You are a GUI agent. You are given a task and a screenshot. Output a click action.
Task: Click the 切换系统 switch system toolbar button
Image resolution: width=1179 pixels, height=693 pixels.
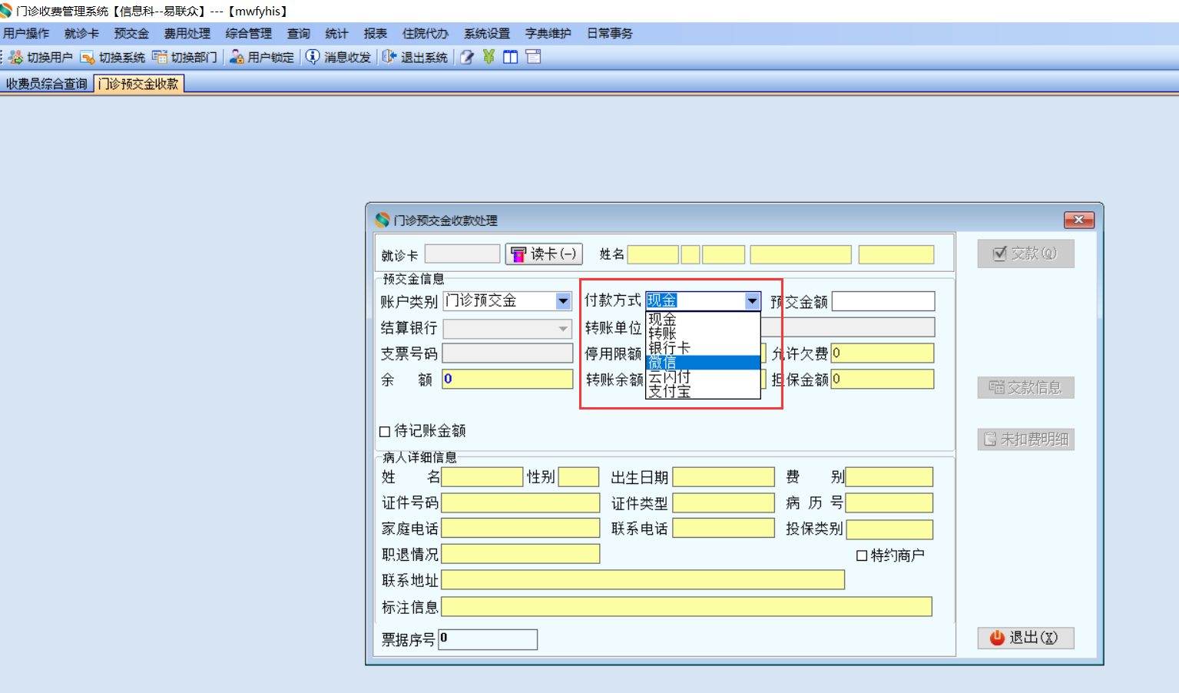click(x=113, y=57)
